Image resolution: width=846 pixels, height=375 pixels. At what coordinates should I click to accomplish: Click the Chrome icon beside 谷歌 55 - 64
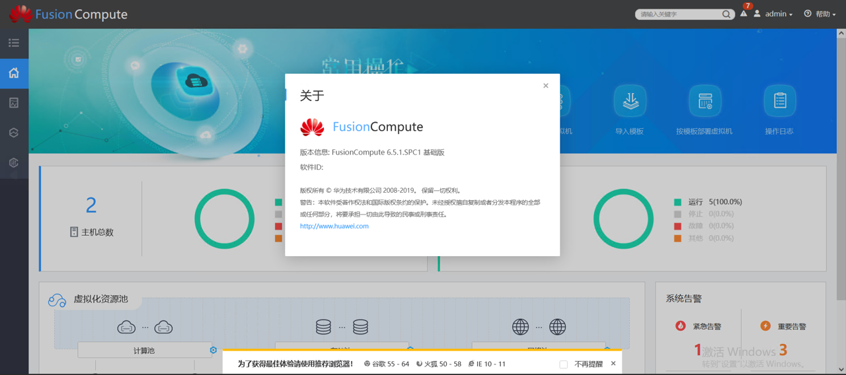[x=367, y=364]
